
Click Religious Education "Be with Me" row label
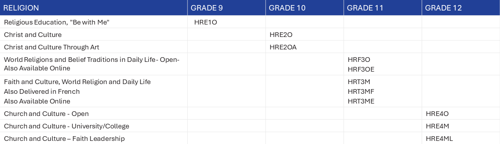coord(57,22)
